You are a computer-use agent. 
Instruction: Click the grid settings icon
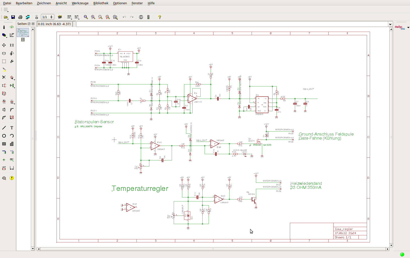coord(6,10)
